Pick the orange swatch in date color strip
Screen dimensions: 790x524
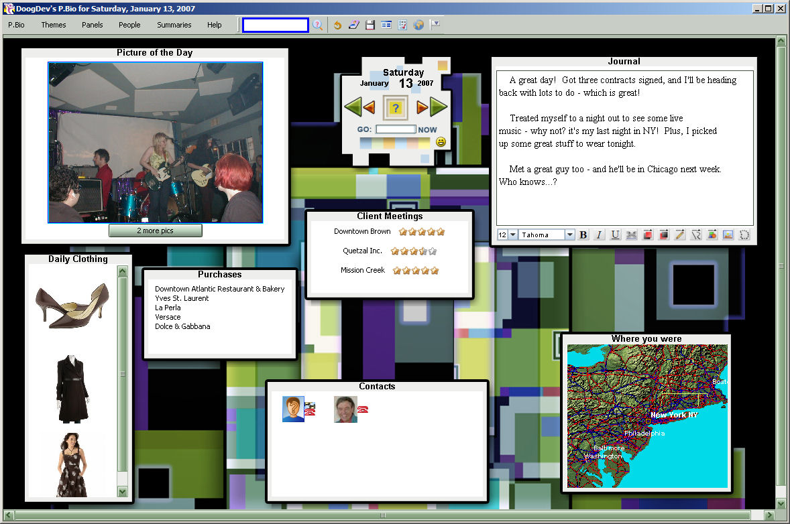click(390, 143)
